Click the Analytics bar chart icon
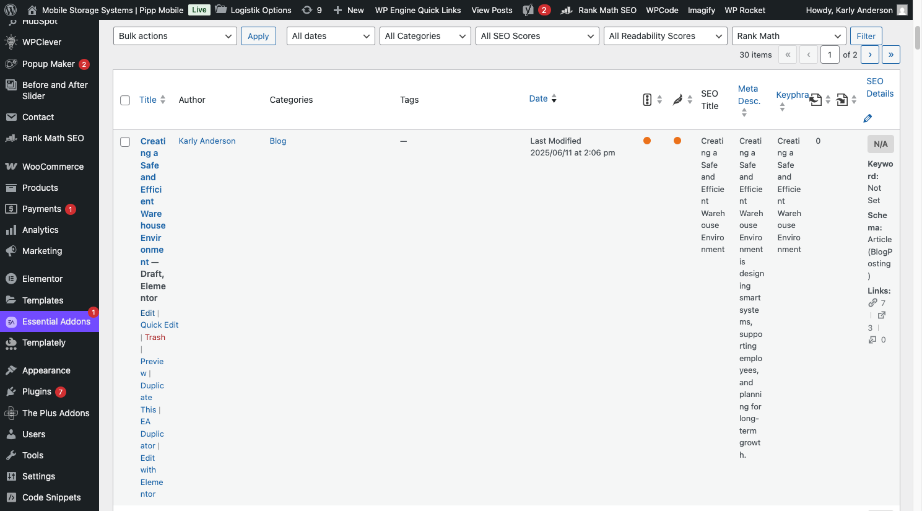This screenshot has width=922, height=511. click(x=11, y=230)
